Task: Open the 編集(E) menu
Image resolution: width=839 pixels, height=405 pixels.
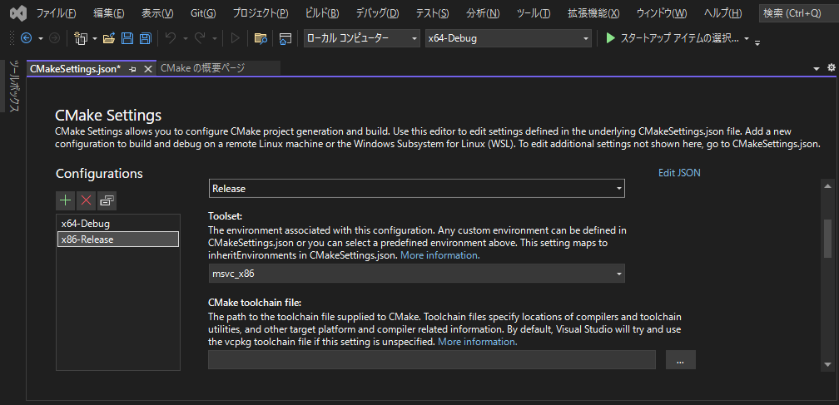Action: click(x=108, y=13)
